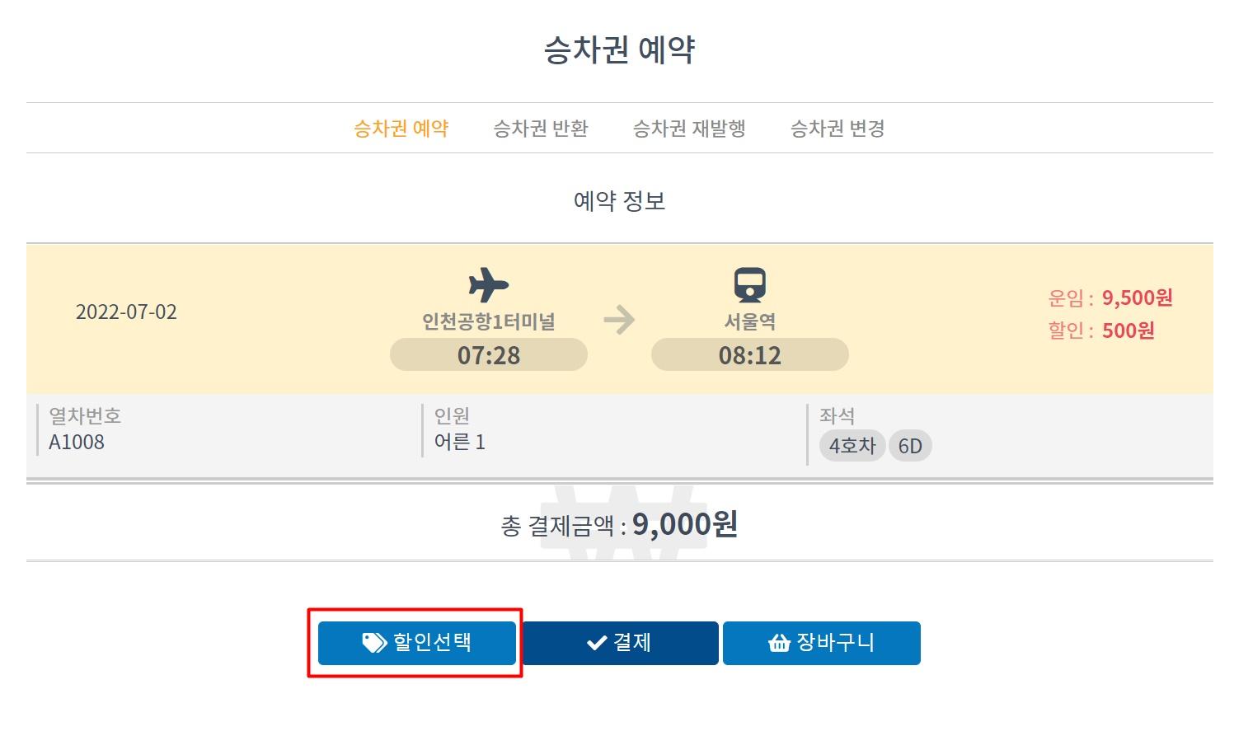Select the 승차권 변경 tab
The width and height of the screenshot is (1234, 750).
pyautogui.click(x=838, y=128)
